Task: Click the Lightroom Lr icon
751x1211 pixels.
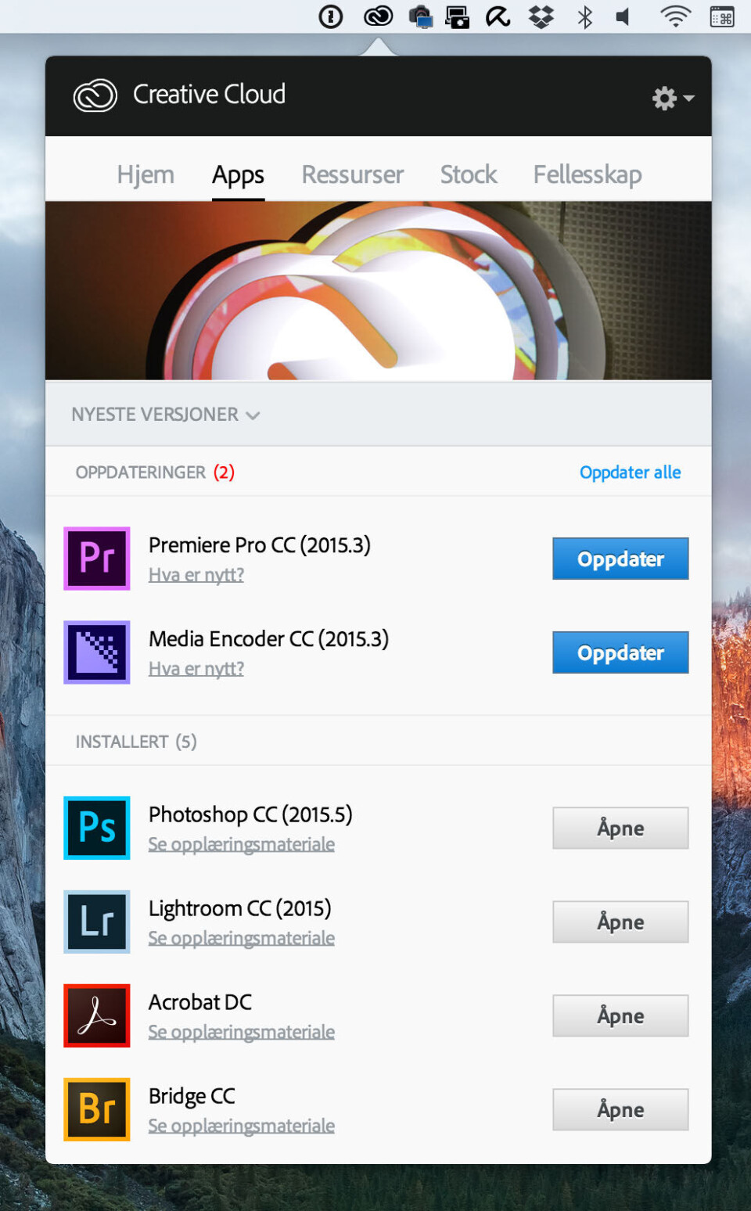Action: coord(97,922)
